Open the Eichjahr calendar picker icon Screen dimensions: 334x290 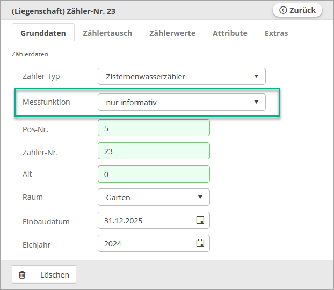pyautogui.click(x=200, y=243)
